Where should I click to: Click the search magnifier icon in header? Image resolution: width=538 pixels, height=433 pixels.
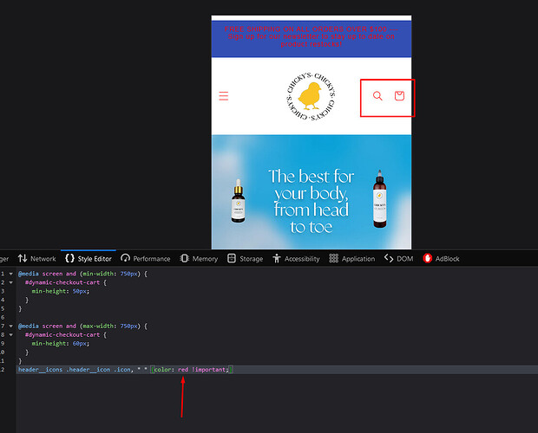[377, 96]
